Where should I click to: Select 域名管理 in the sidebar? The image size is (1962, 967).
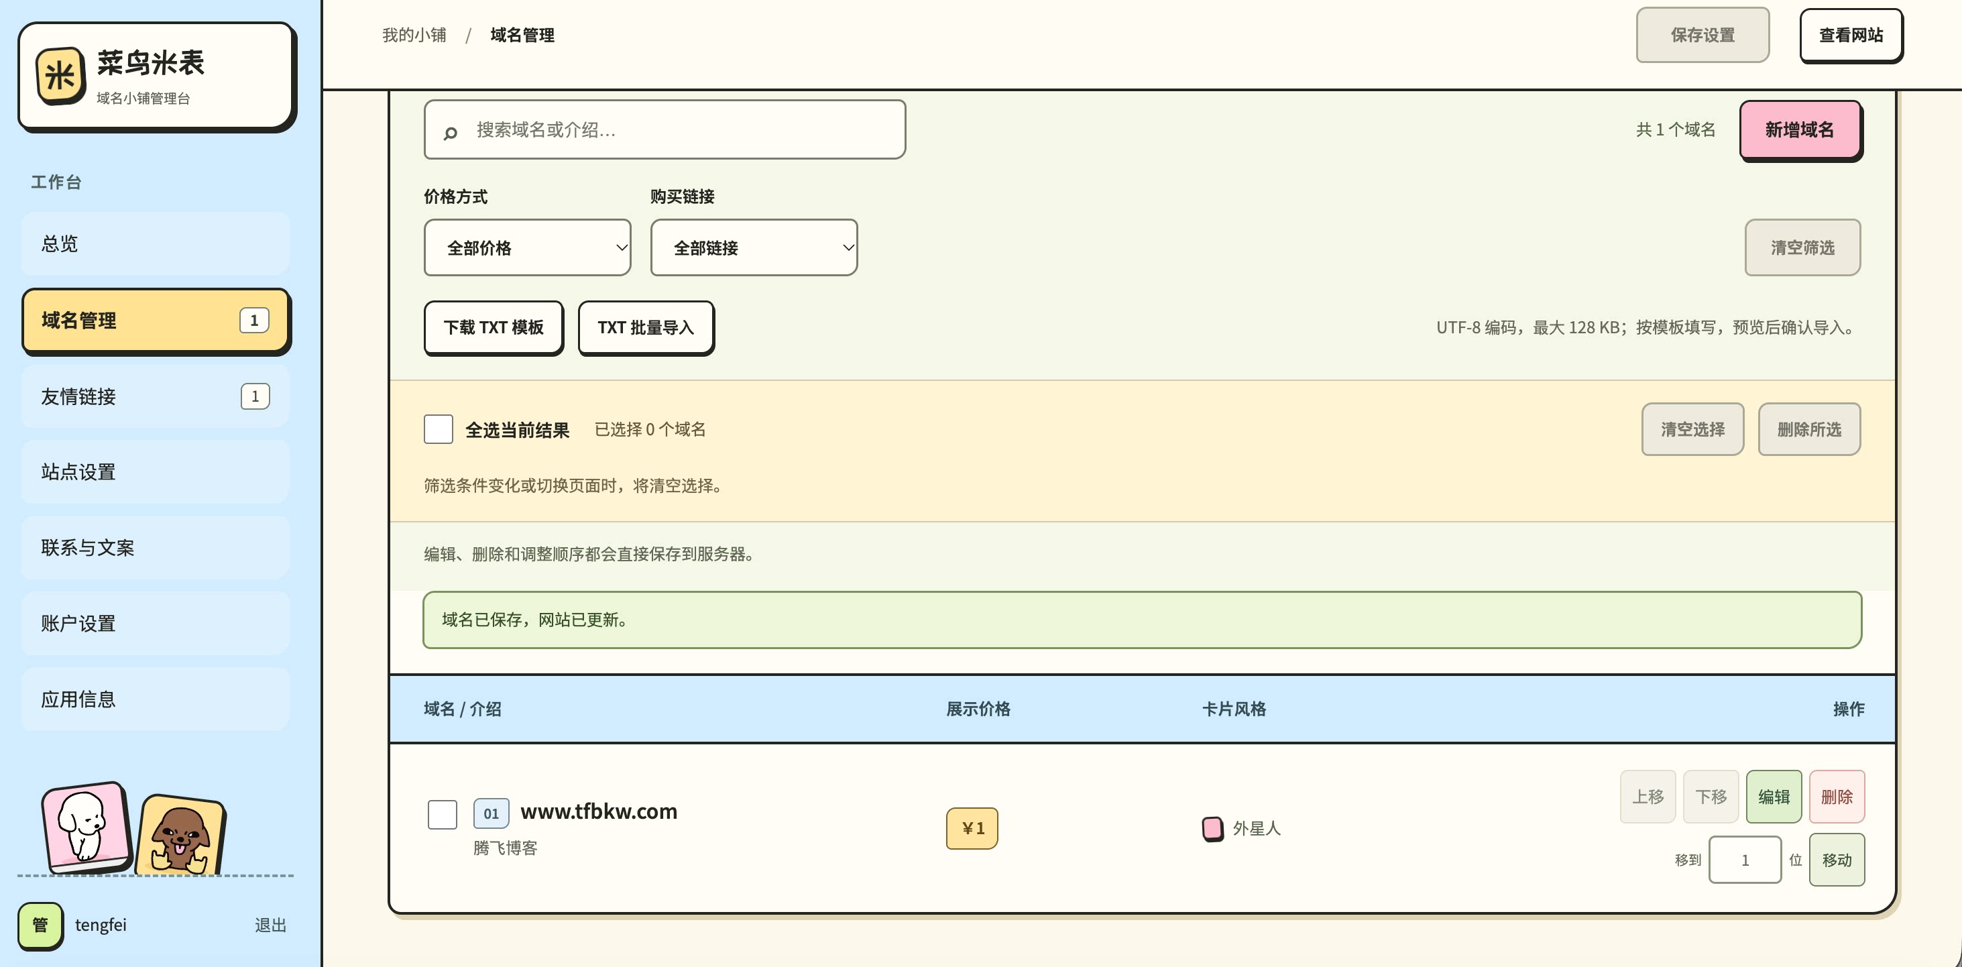coord(156,321)
